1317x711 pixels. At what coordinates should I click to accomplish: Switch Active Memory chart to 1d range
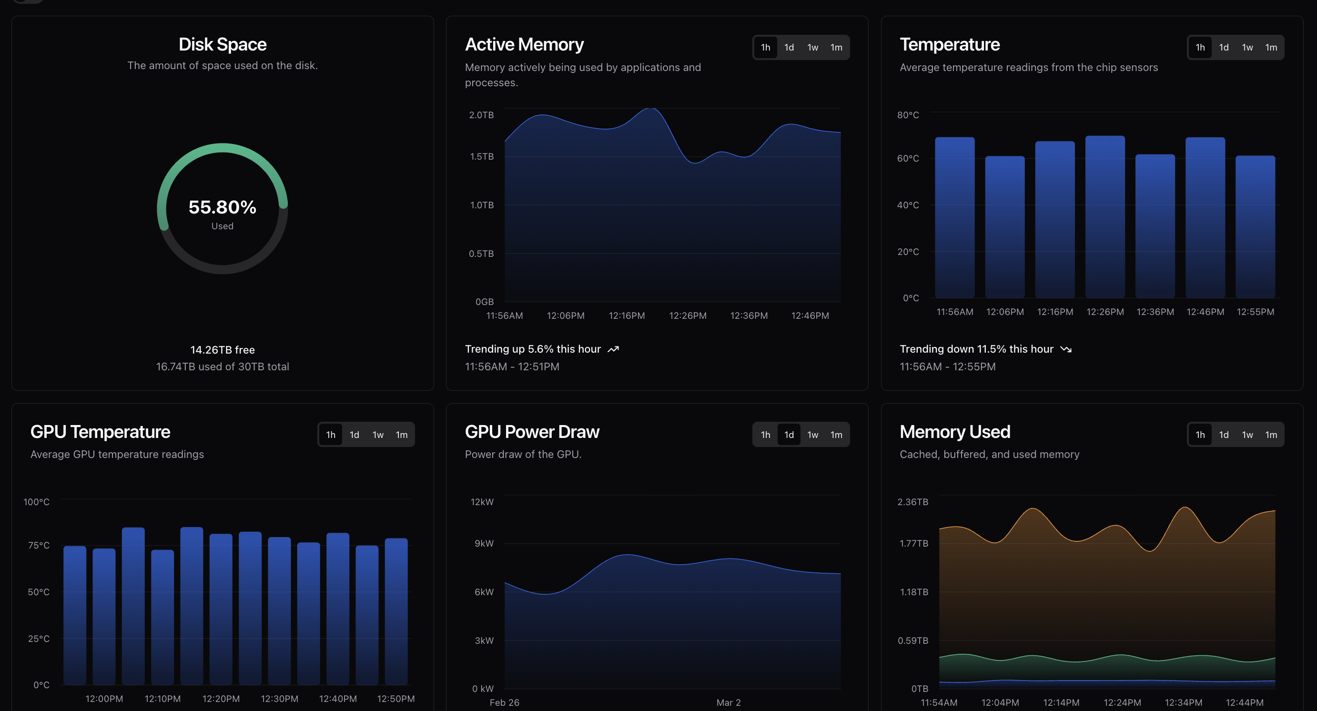(789, 48)
